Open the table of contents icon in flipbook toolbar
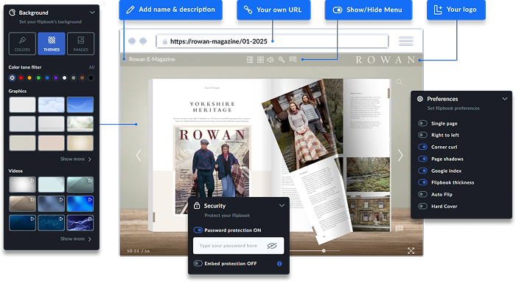 click(x=250, y=60)
